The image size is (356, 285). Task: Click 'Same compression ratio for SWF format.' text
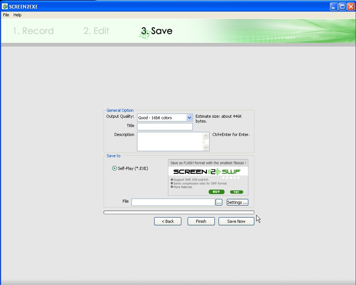point(200,183)
